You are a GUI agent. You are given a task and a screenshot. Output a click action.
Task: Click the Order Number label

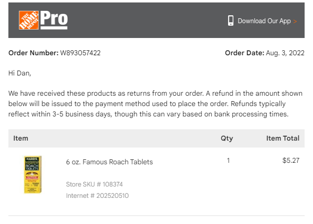[34, 53]
